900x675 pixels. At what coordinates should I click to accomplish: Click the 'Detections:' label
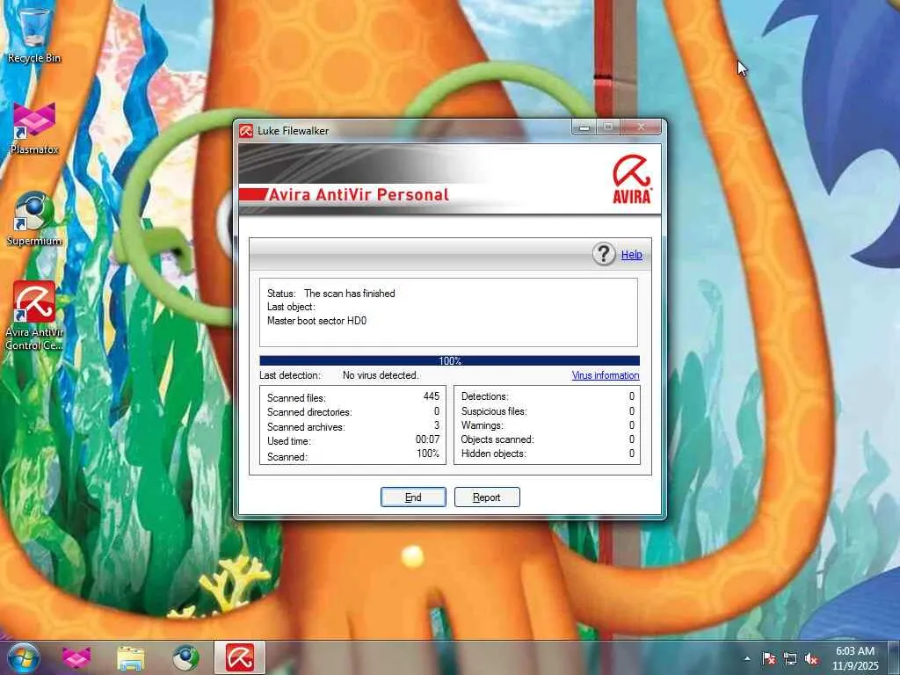coord(484,396)
